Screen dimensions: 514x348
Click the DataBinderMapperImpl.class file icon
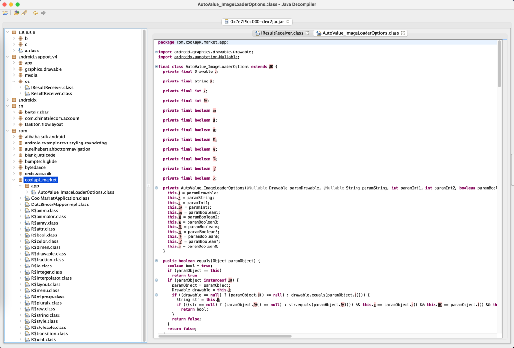pyautogui.click(x=27, y=204)
